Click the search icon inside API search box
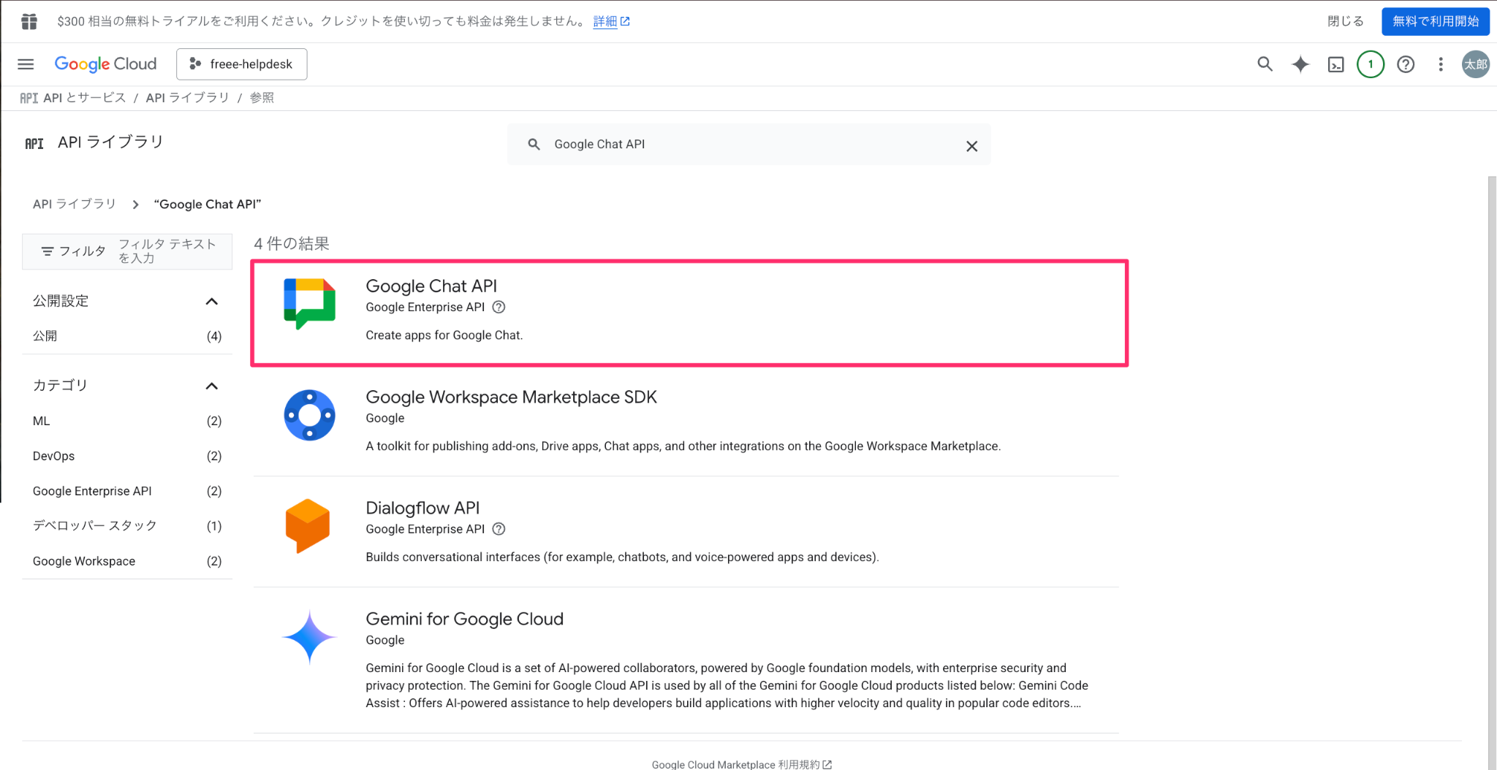 (534, 145)
